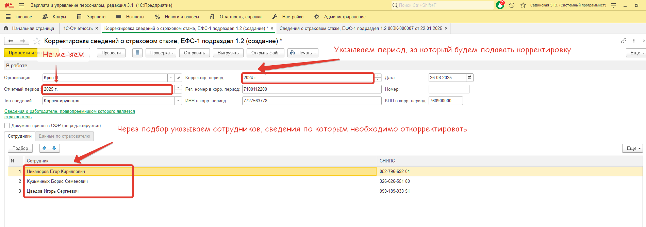Move employee row up with arrow
The height and width of the screenshot is (227, 646).
coord(44,148)
